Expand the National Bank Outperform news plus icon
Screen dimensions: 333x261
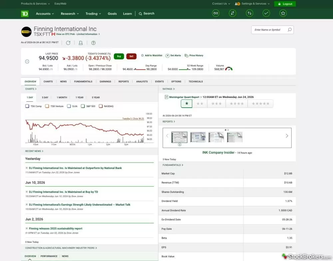point(27,168)
